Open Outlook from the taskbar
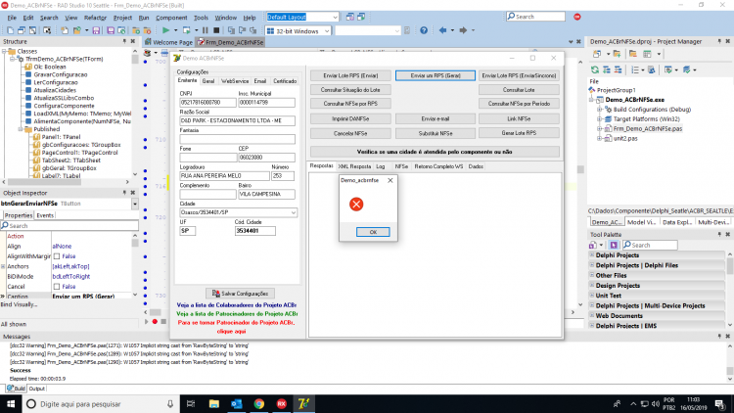This screenshot has height=413, width=734. click(237, 403)
